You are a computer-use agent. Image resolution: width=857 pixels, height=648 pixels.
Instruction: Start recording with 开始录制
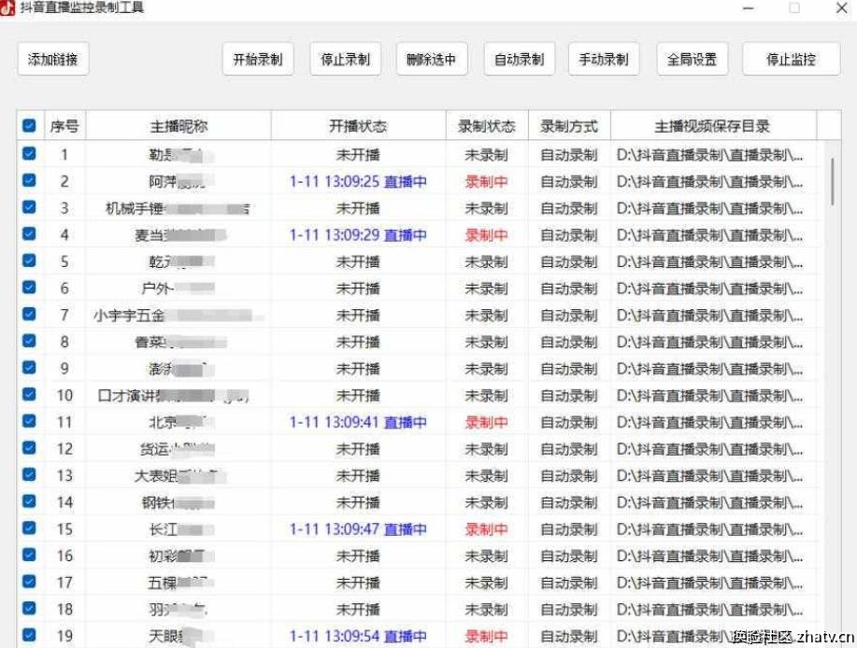[x=258, y=59]
